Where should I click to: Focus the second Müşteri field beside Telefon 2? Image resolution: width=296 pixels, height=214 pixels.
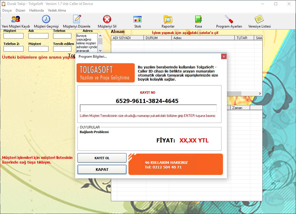(38, 49)
